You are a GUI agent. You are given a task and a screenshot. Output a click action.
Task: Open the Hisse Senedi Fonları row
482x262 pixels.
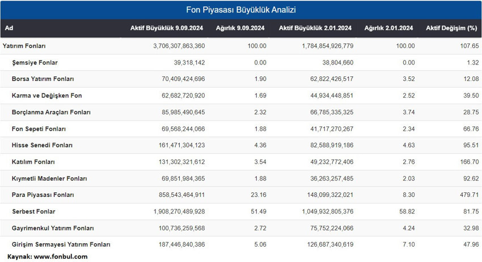pos(42,145)
